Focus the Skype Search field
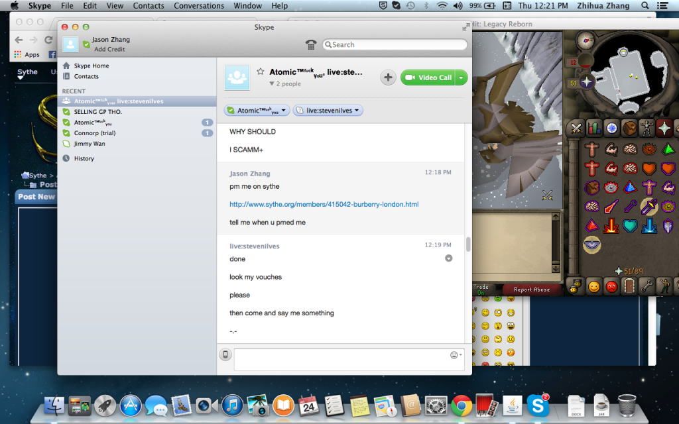 (x=395, y=44)
